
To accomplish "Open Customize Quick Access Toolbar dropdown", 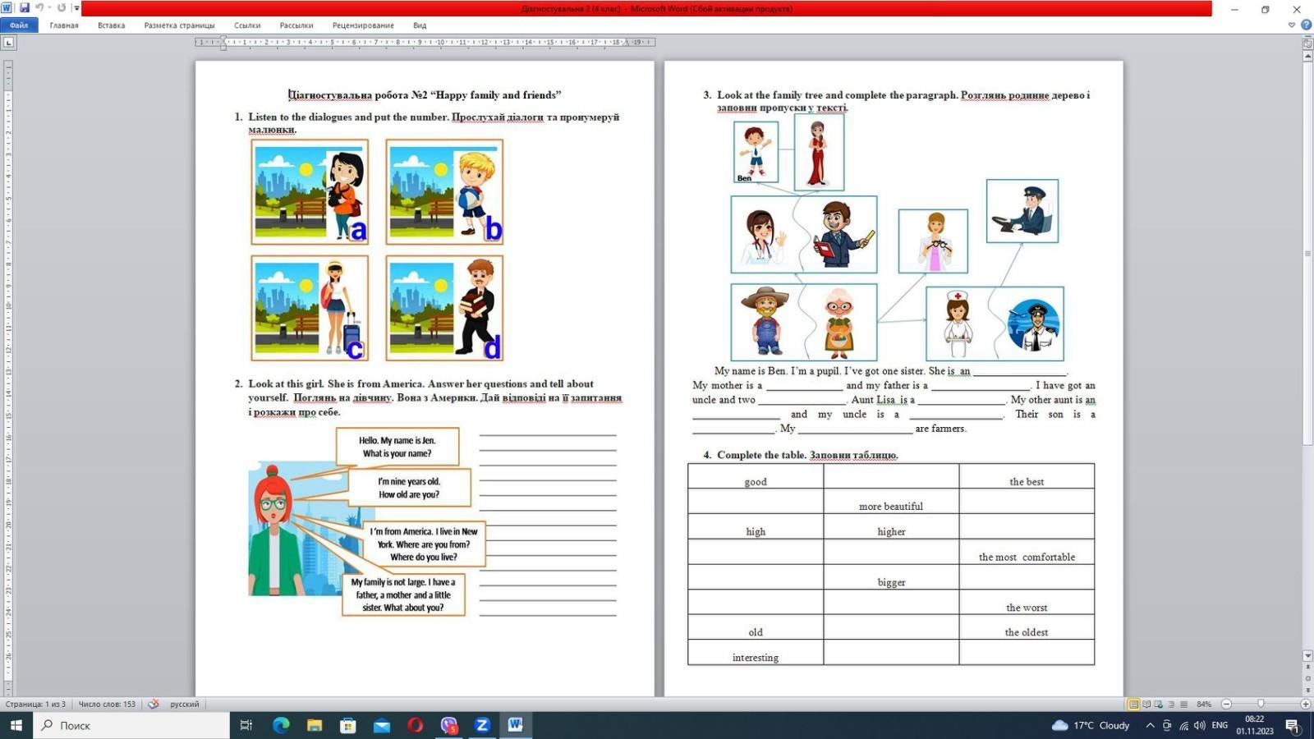I will [x=76, y=8].
